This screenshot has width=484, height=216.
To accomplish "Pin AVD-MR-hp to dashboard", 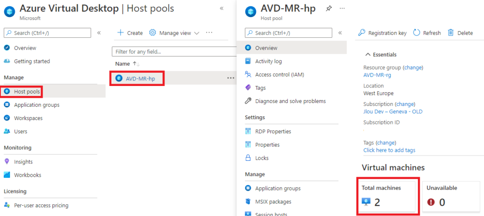I will (x=329, y=9).
